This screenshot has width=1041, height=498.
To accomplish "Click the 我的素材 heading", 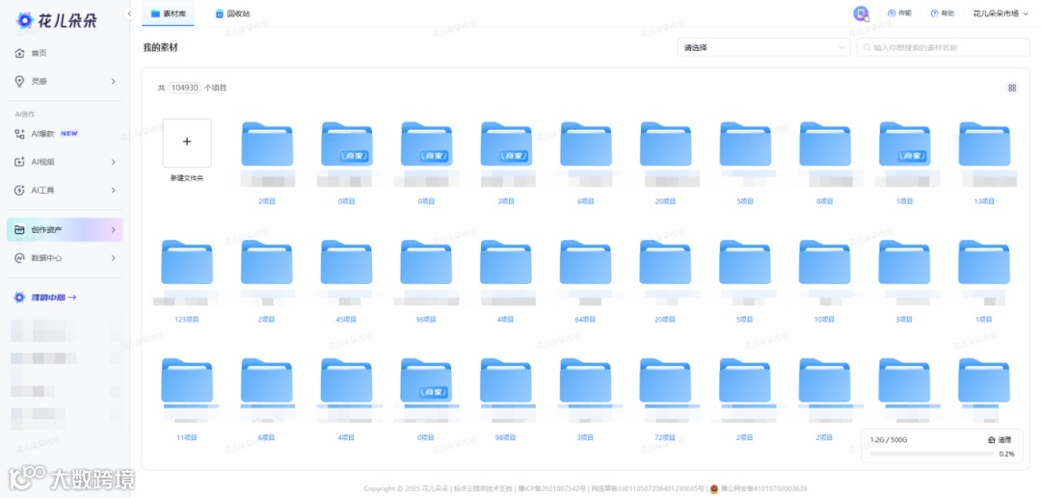I will point(161,48).
